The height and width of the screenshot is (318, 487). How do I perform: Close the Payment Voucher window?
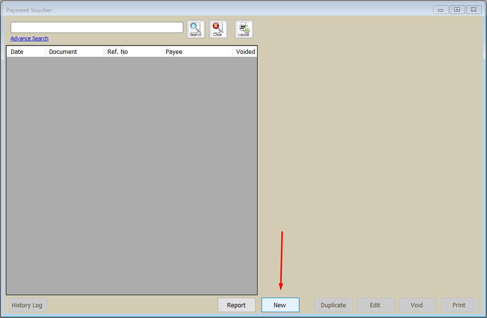click(x=474, y=10)
